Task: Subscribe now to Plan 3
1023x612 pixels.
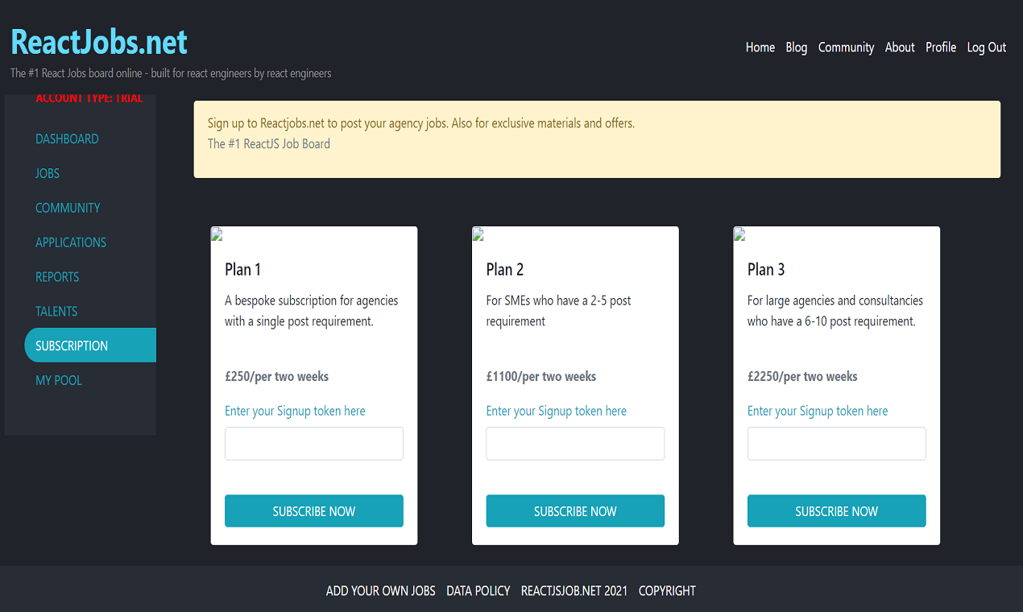Action: pyautogui.click(x=837, y=511)
